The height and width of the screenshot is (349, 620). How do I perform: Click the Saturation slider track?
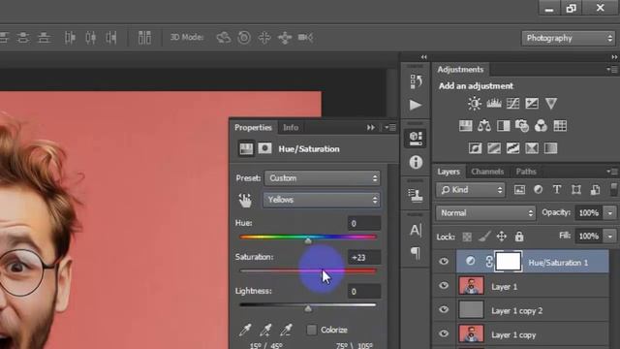[x=308, y=271]
